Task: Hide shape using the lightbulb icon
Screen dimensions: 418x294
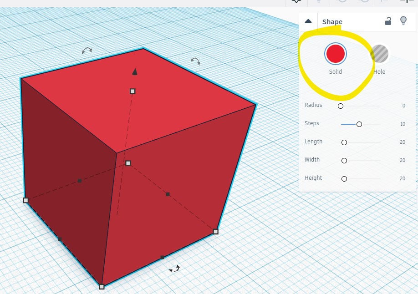Action: pyautogui.click(x=403, y=21)
